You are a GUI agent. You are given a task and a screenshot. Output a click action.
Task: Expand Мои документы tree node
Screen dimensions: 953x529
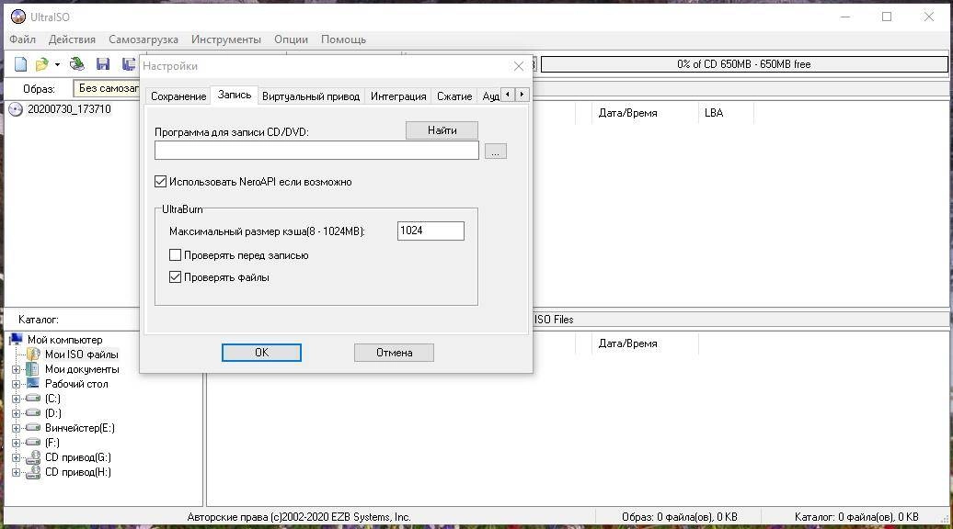coord(17,369)
